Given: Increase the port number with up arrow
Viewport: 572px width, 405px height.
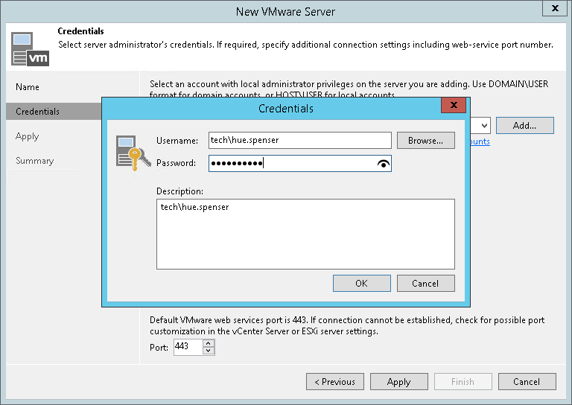Looking at the screenshot, I should click(209, 343).
